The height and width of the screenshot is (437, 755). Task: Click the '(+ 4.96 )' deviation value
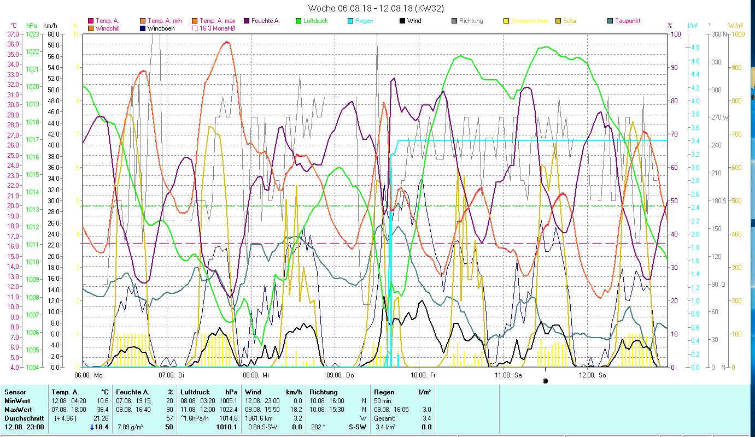click(65, 418)
